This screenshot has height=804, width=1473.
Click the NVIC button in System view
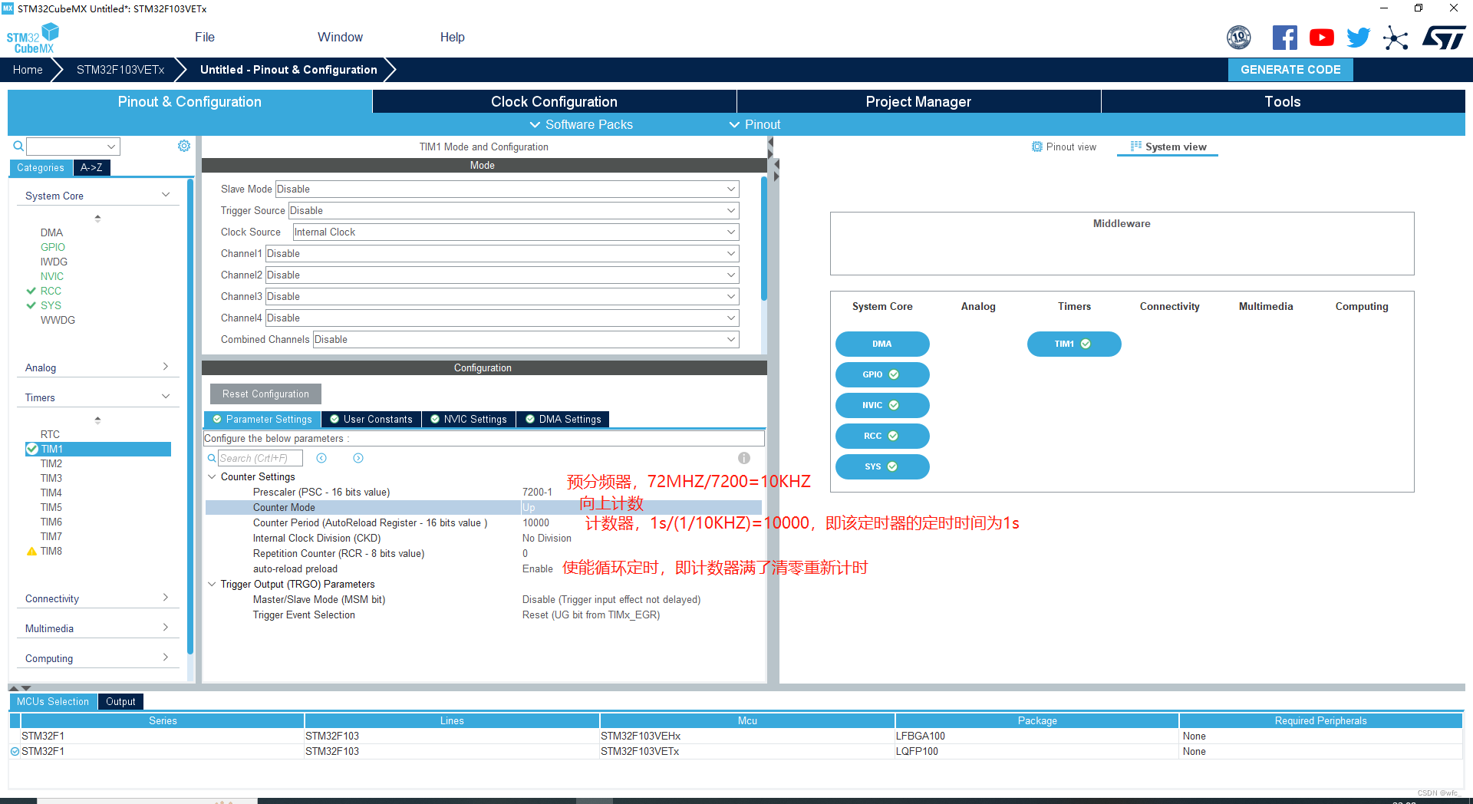(x=882, y=405)
